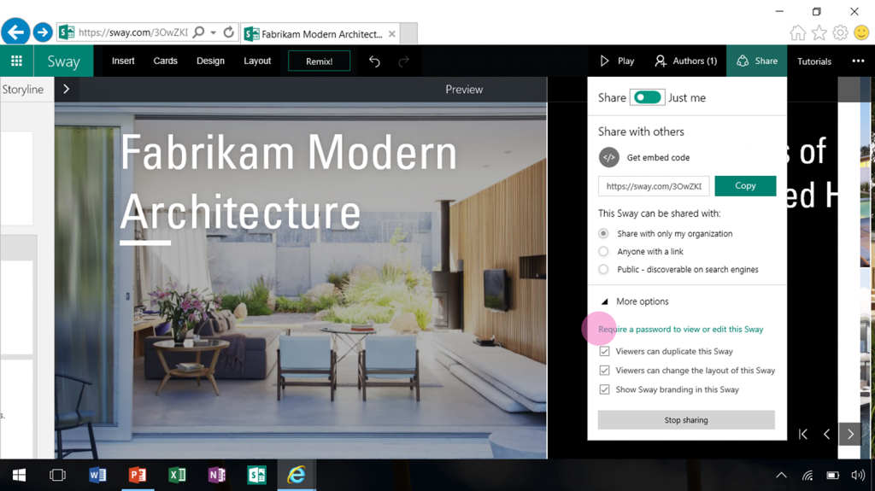Launch Word from the taskbar

pyautogui.click(x=97, y=475)
